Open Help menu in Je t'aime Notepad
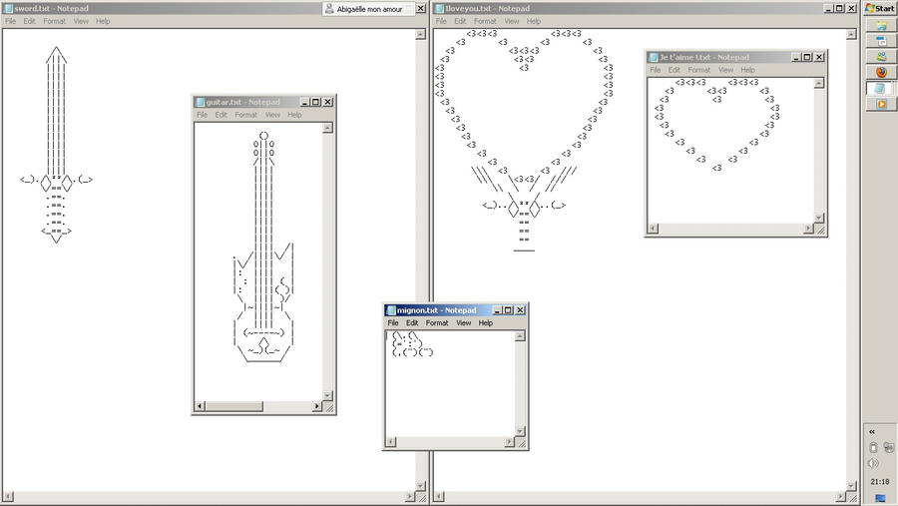898x506 pixels. click(747, 70)
